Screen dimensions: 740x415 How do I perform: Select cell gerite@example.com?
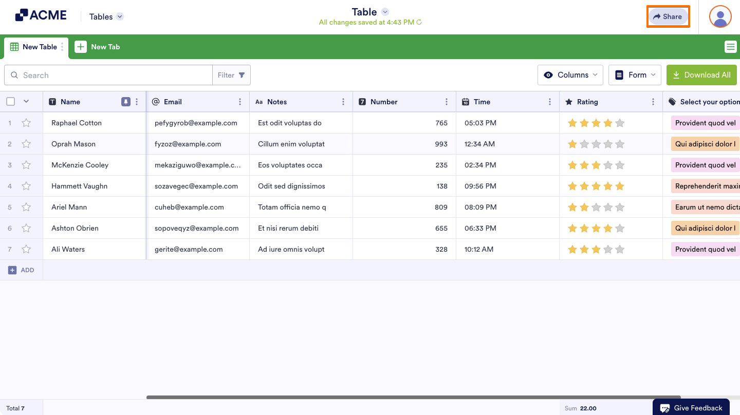pyautogui.click(x=198, y=249)
